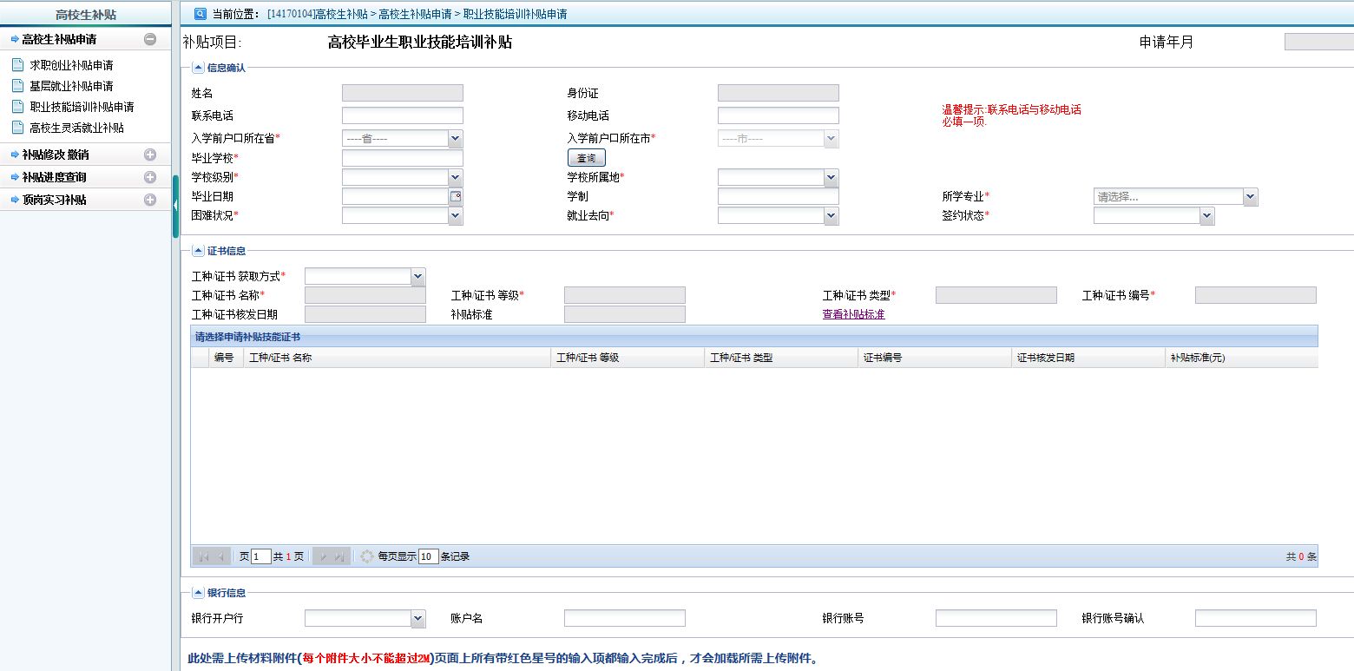This screenshot has width=1354, height=671.
Task: Expand 补贴修改撤销 with the plus toggle
Action: point(149,156)
